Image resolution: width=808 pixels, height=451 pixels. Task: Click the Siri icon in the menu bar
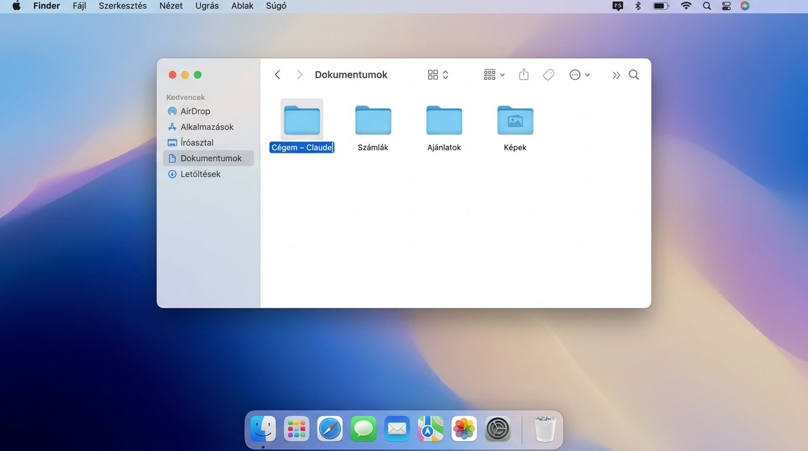[745, 6]
